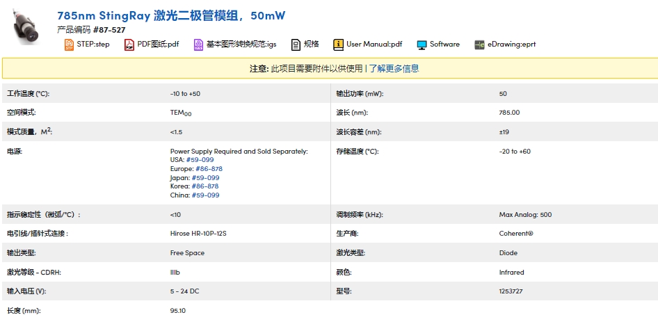The image size is (658, 315).
Task: Open the STEP:step download link
Action: pos(93,44)
